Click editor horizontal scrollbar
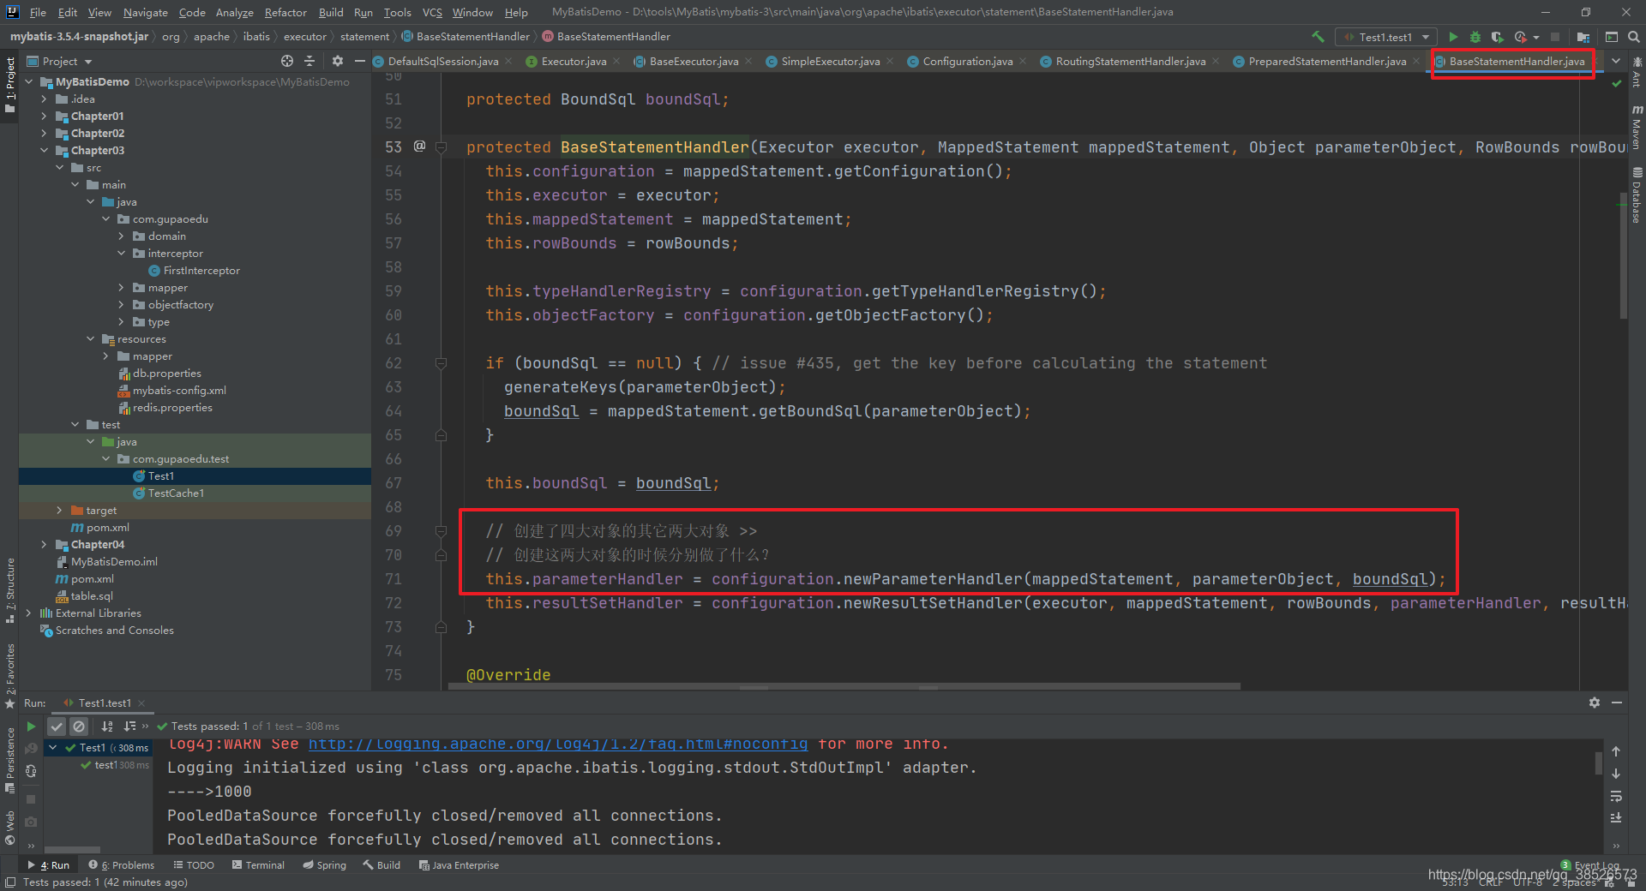Viewport: 1646px width, 891px height. click(x=844, y=686)
